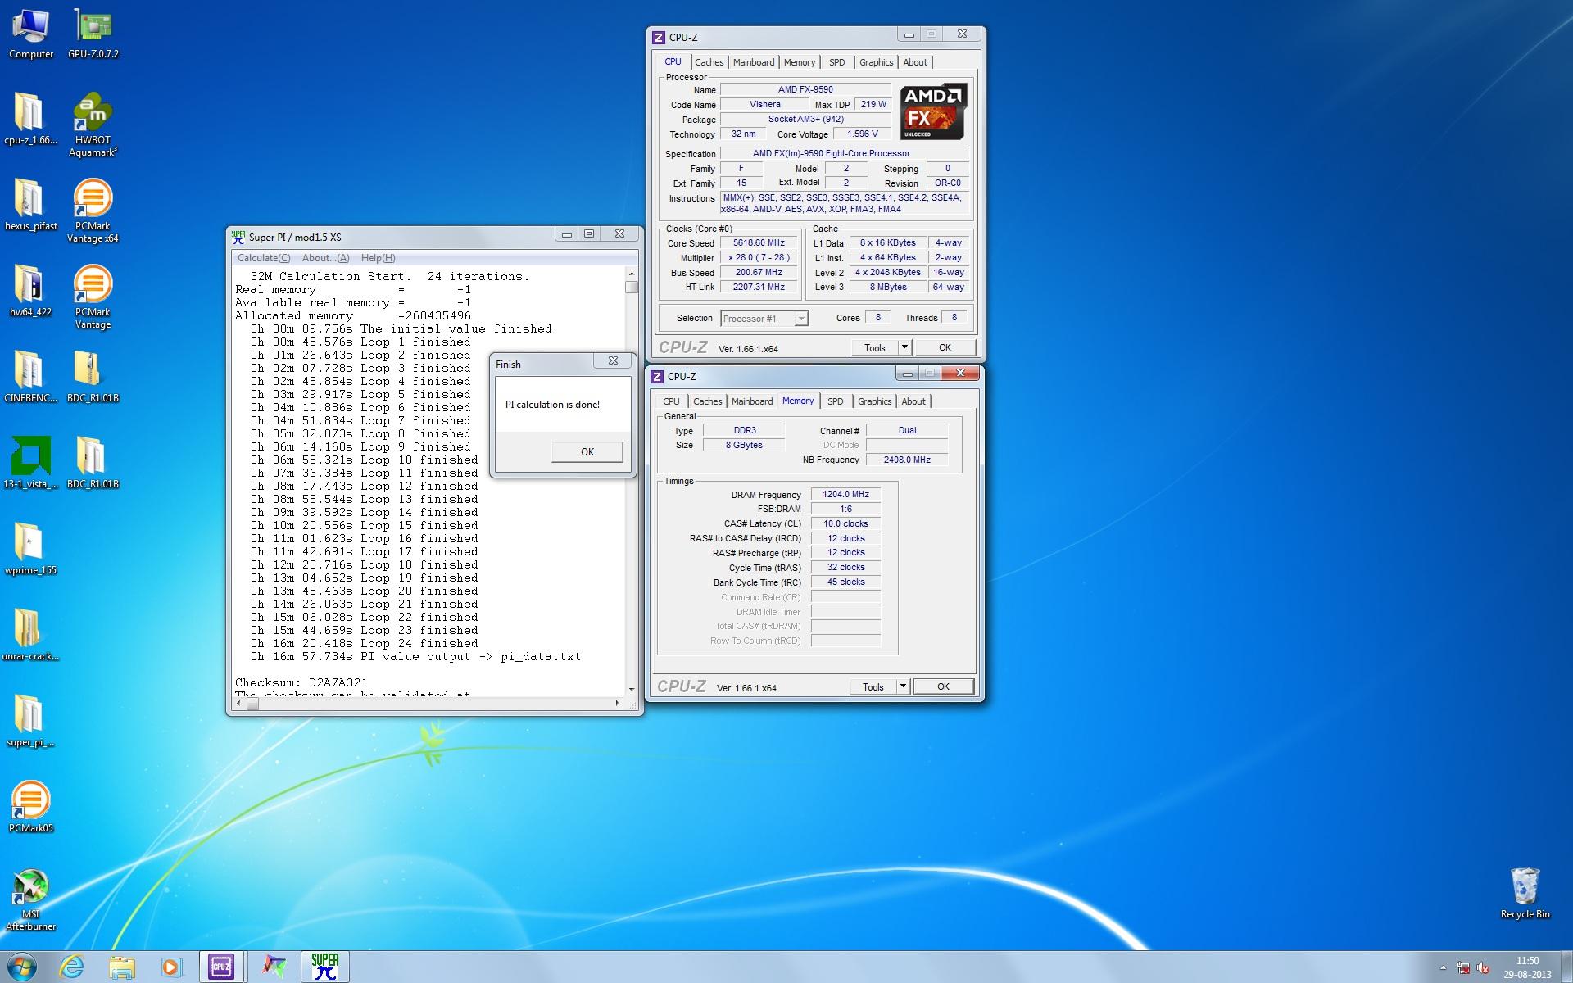Click the 'Loop 24 finished' line
1573x983 pixels.
click(x=364, y=643)
